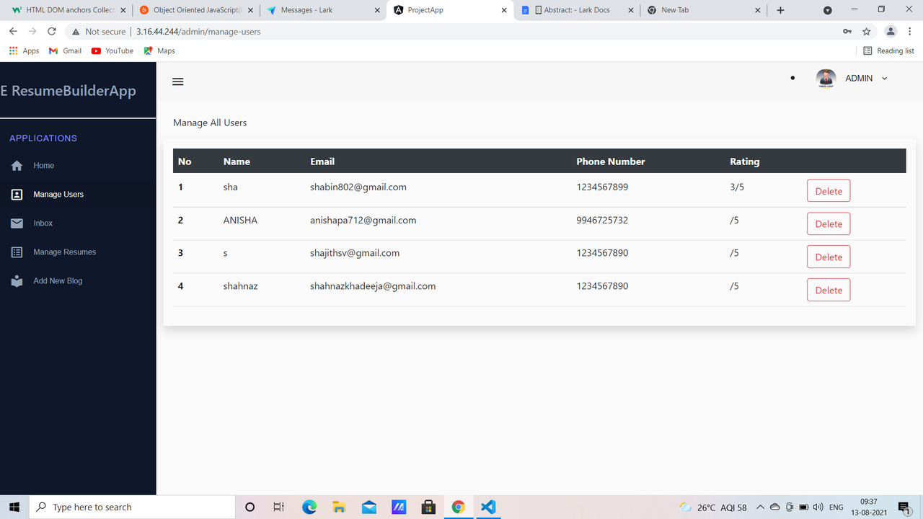This screenshot has width=923, height=519.
Task: Expand the Chrome browser menu
Action: [x=909, y=31]
